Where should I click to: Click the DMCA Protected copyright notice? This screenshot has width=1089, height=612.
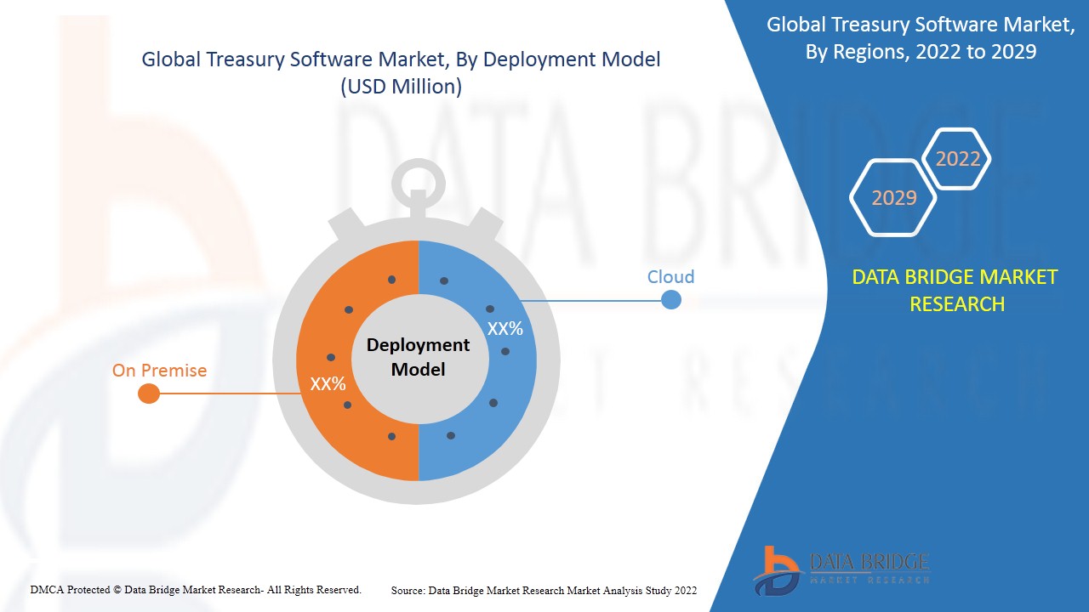click(196, 589)
